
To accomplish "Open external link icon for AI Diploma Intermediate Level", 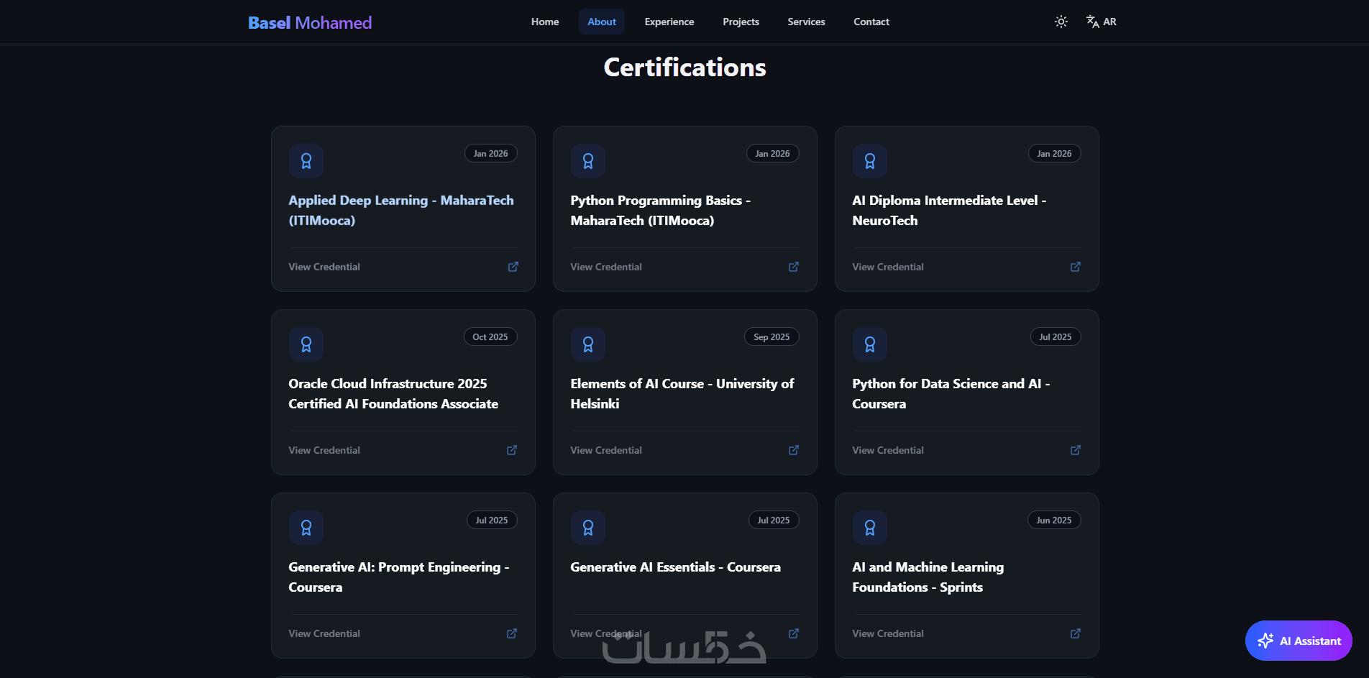I will (x=1076, y=267).
